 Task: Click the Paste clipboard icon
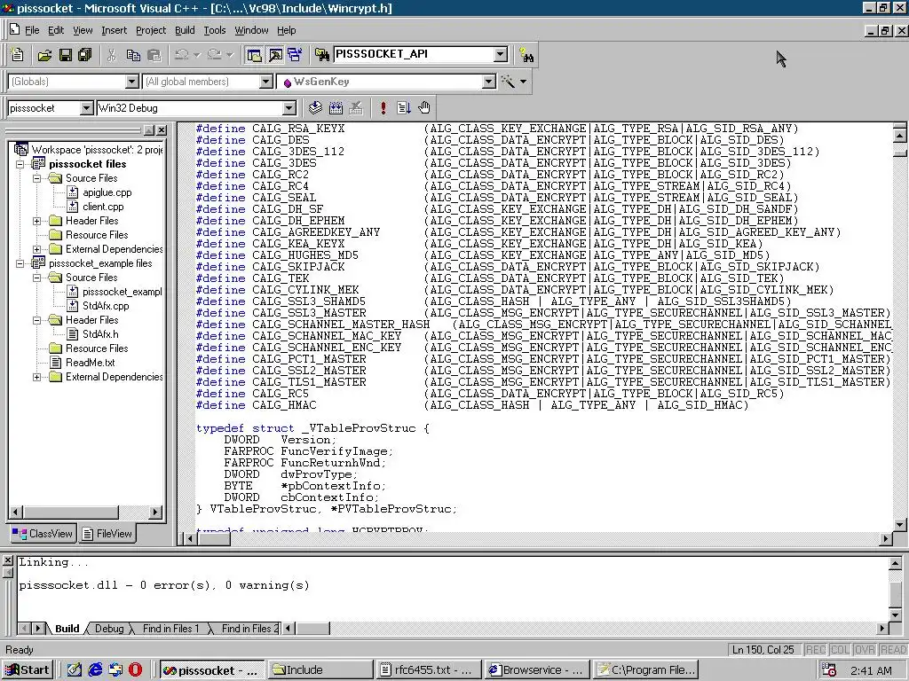(154, 55)
